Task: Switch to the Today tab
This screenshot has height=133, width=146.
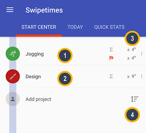Action: click(75, 27)
